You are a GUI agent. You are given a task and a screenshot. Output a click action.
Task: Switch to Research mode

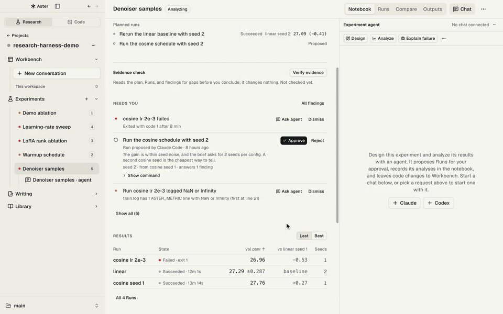click(x=28, y=22)
